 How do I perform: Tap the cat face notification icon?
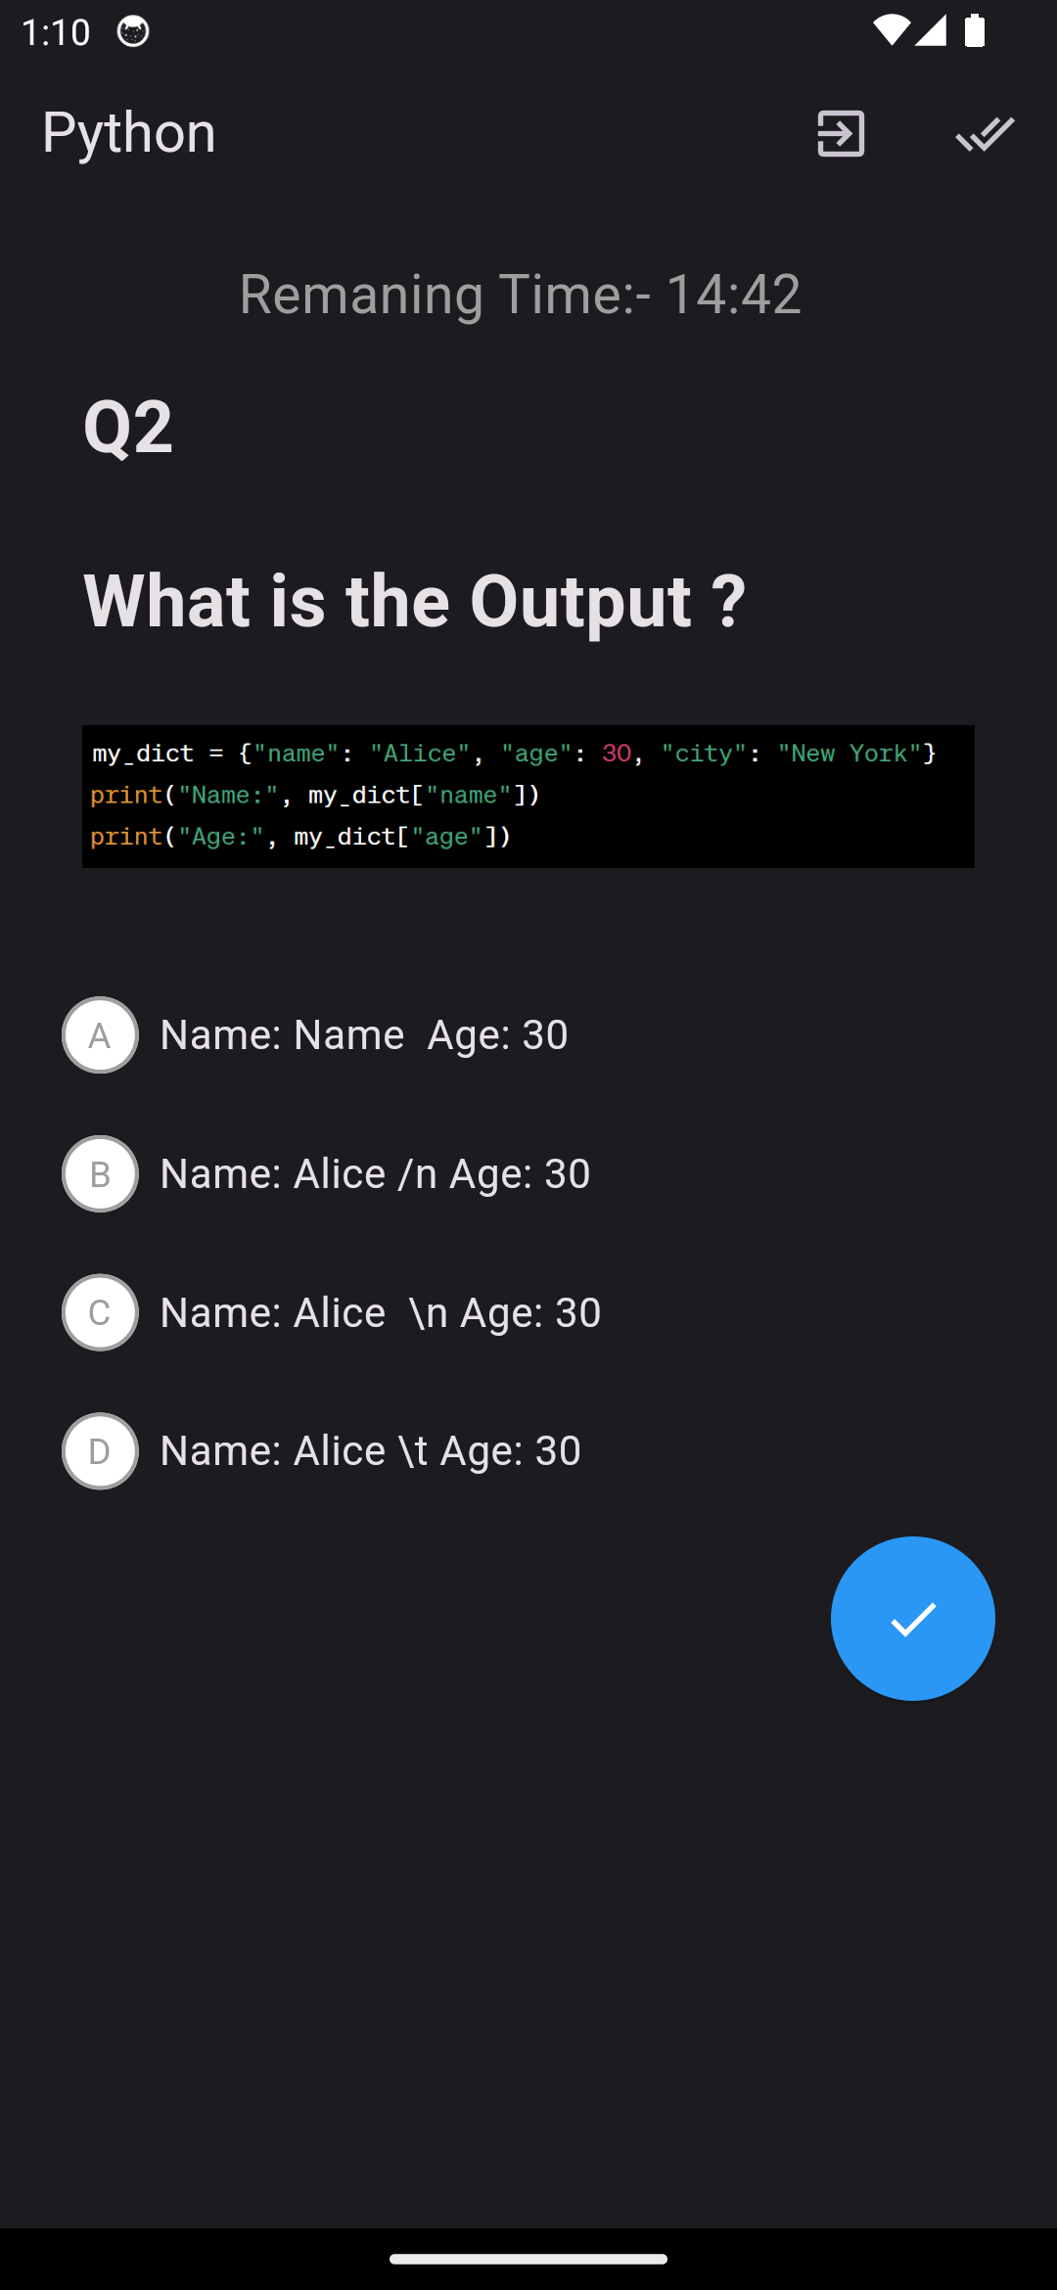click(x=133, y=31)
